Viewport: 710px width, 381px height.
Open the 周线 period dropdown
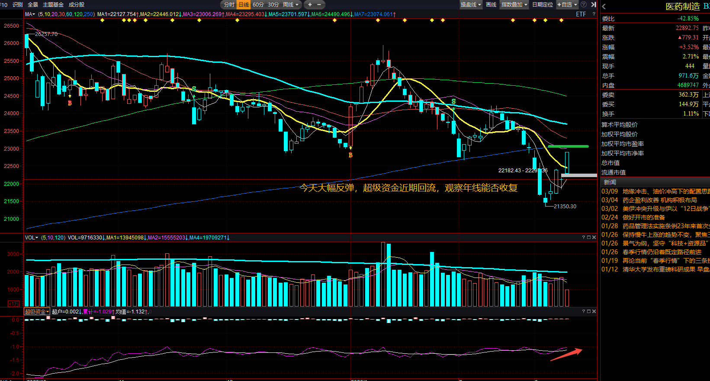pos(290,5)
